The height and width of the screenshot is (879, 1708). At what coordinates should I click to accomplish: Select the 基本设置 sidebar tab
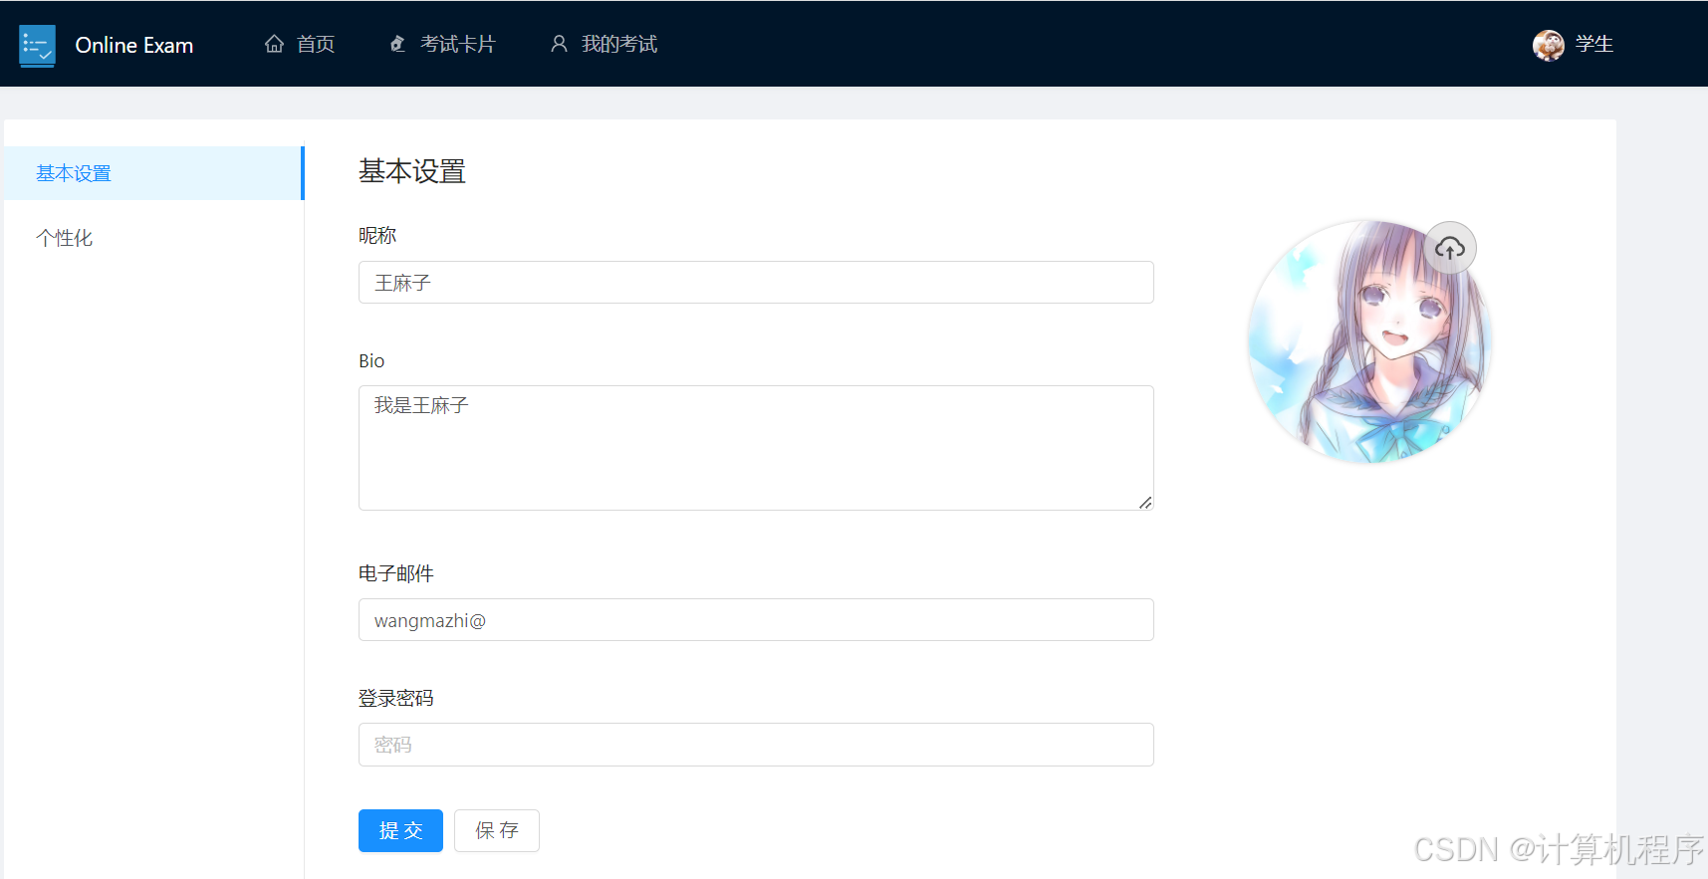coord(153,173)
